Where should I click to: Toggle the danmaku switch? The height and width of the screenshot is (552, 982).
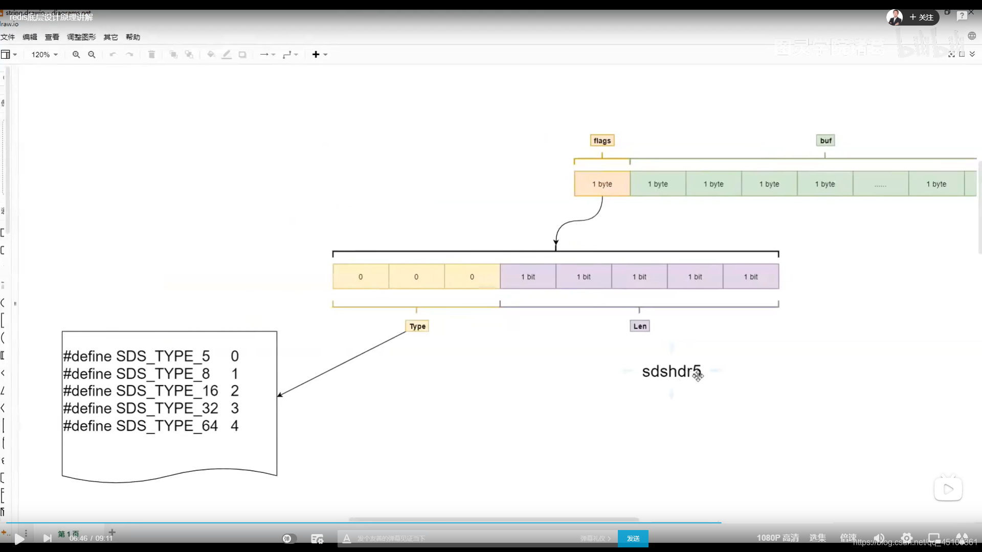[289, 539]
